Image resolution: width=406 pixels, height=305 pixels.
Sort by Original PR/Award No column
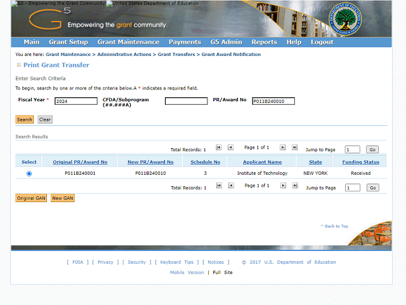pos(80,162)
